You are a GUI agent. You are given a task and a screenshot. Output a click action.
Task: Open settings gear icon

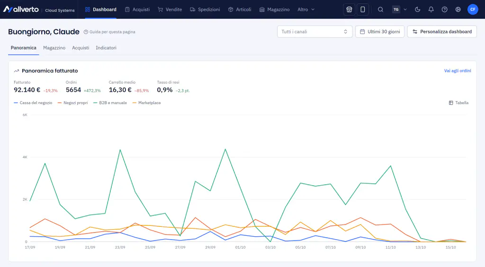coord(458,9)
